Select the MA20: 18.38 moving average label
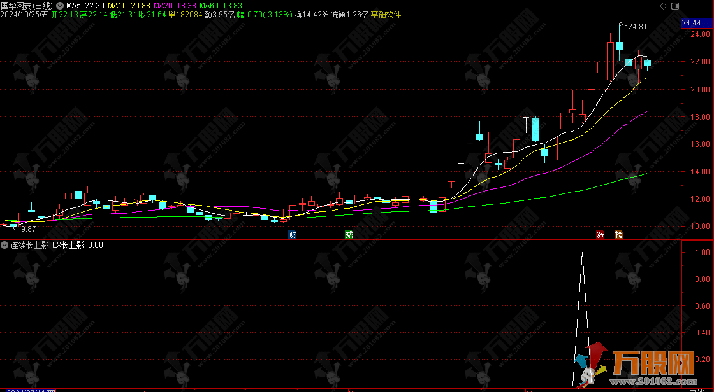The image size is (714, 392). pyautogui.click(x=175, y=6)
